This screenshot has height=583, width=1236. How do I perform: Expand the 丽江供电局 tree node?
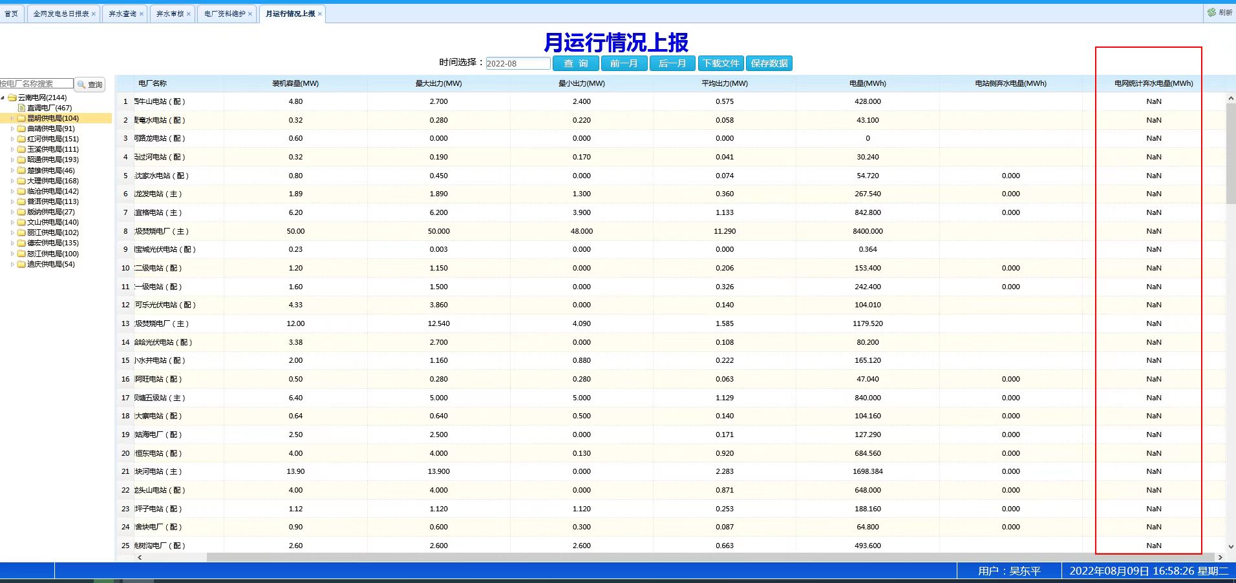12,232
